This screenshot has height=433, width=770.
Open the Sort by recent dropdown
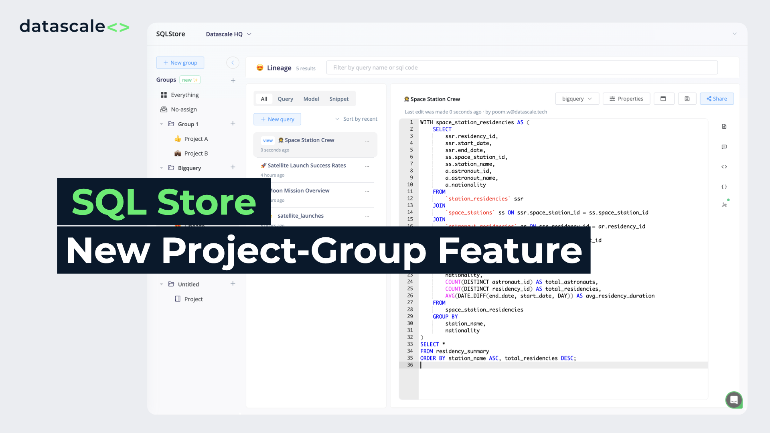357,119
